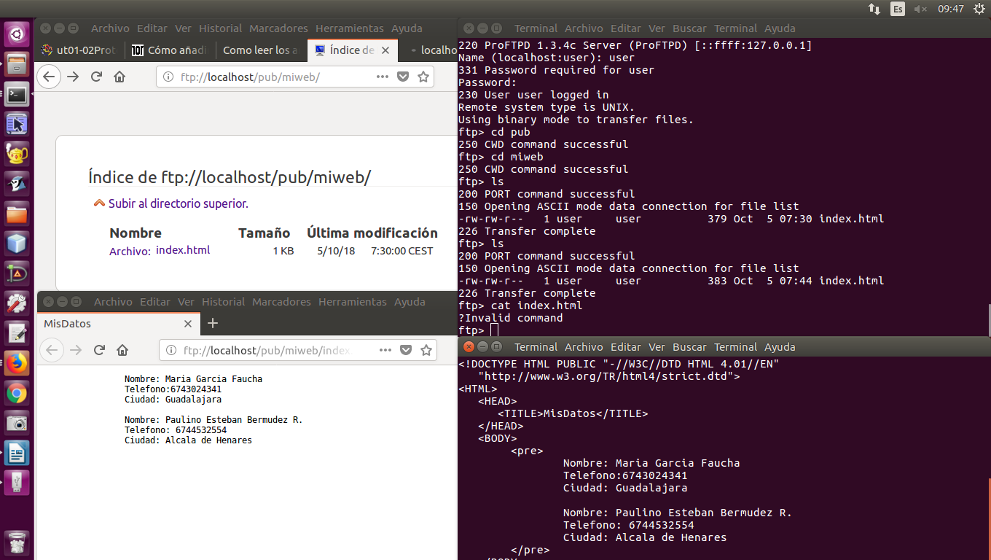
Task: Sort listing by Tamaño column
Action: pyautogui.click(x=264, y=233)
